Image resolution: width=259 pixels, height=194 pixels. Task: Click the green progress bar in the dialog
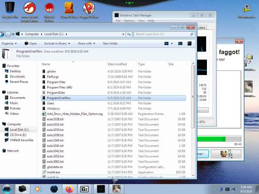tap(219, 139)
